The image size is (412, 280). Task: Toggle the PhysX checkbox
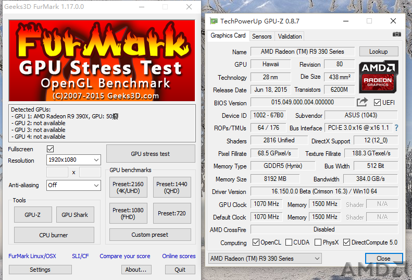pos(318,242)
